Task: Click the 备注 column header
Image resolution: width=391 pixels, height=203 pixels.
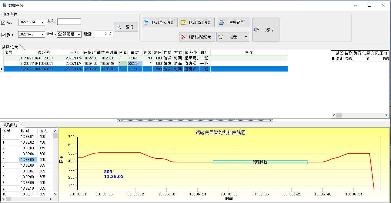Action: tap(249, 52)
